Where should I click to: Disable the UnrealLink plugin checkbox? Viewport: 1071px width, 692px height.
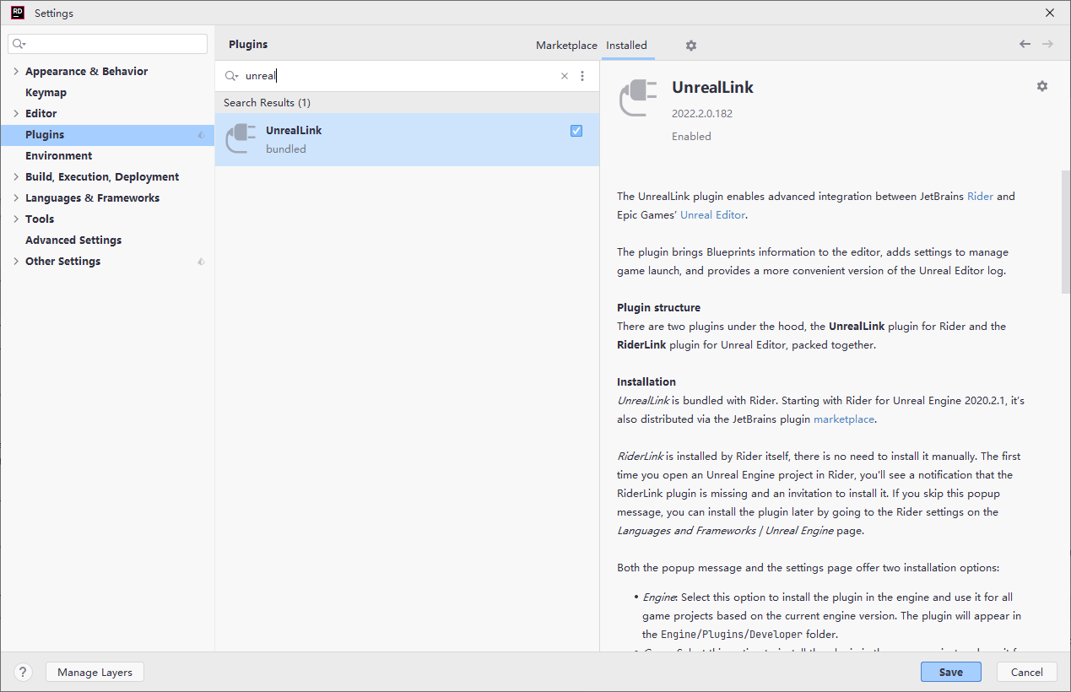pos(576,131)
